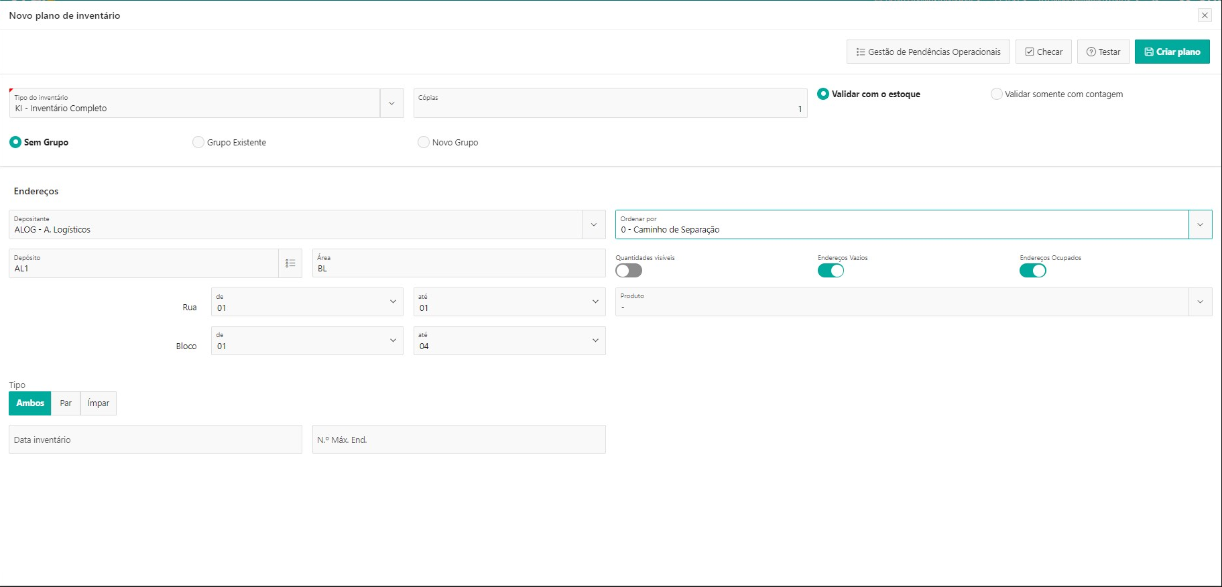
Task: Expand the Tipo do inventário dropdown
Action: click(x=391, y=103)
